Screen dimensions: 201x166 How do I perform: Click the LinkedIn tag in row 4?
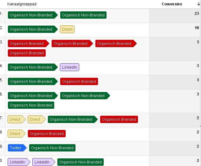tap(69, 67)
